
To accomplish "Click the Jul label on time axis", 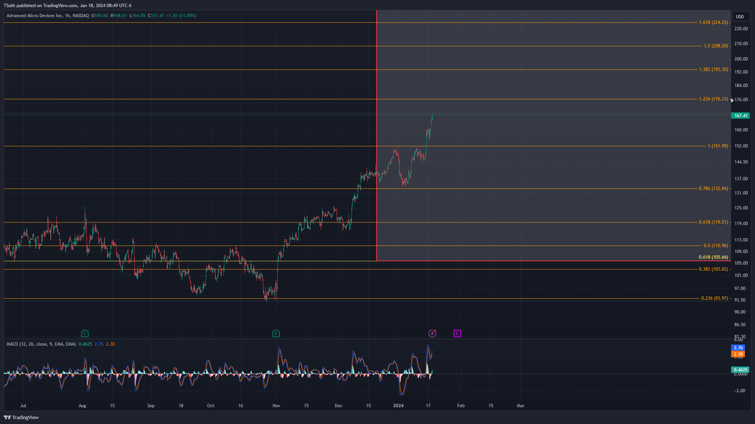I will 23,406.
